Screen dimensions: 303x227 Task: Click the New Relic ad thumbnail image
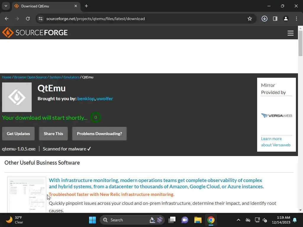click(27, 194)
